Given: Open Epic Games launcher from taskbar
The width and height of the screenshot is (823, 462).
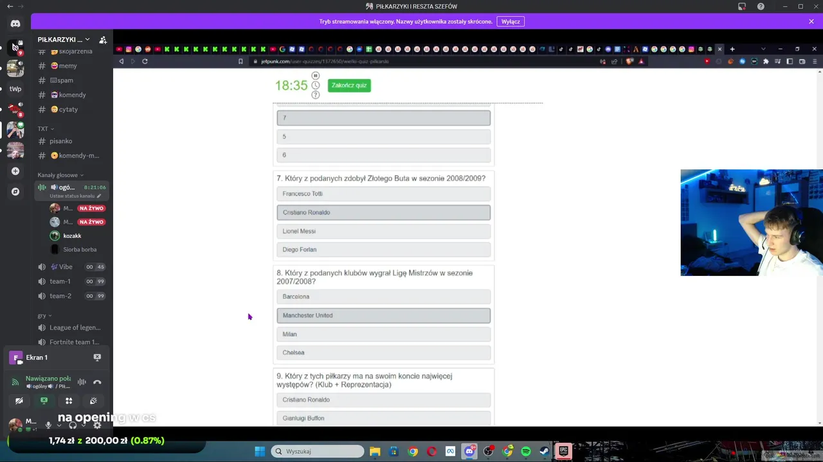Looking at the screenshot, I should (563, 451).
